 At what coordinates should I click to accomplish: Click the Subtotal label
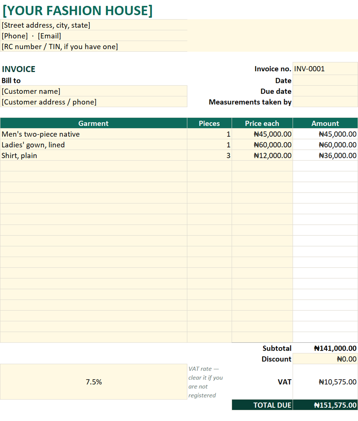coord(277,348)
